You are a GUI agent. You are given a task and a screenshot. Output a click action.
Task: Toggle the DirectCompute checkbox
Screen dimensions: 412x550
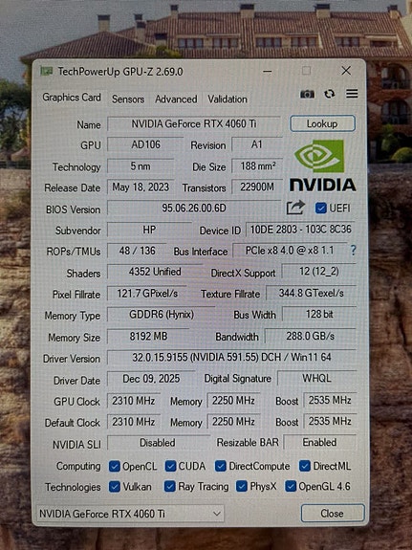tap(221, 466)
